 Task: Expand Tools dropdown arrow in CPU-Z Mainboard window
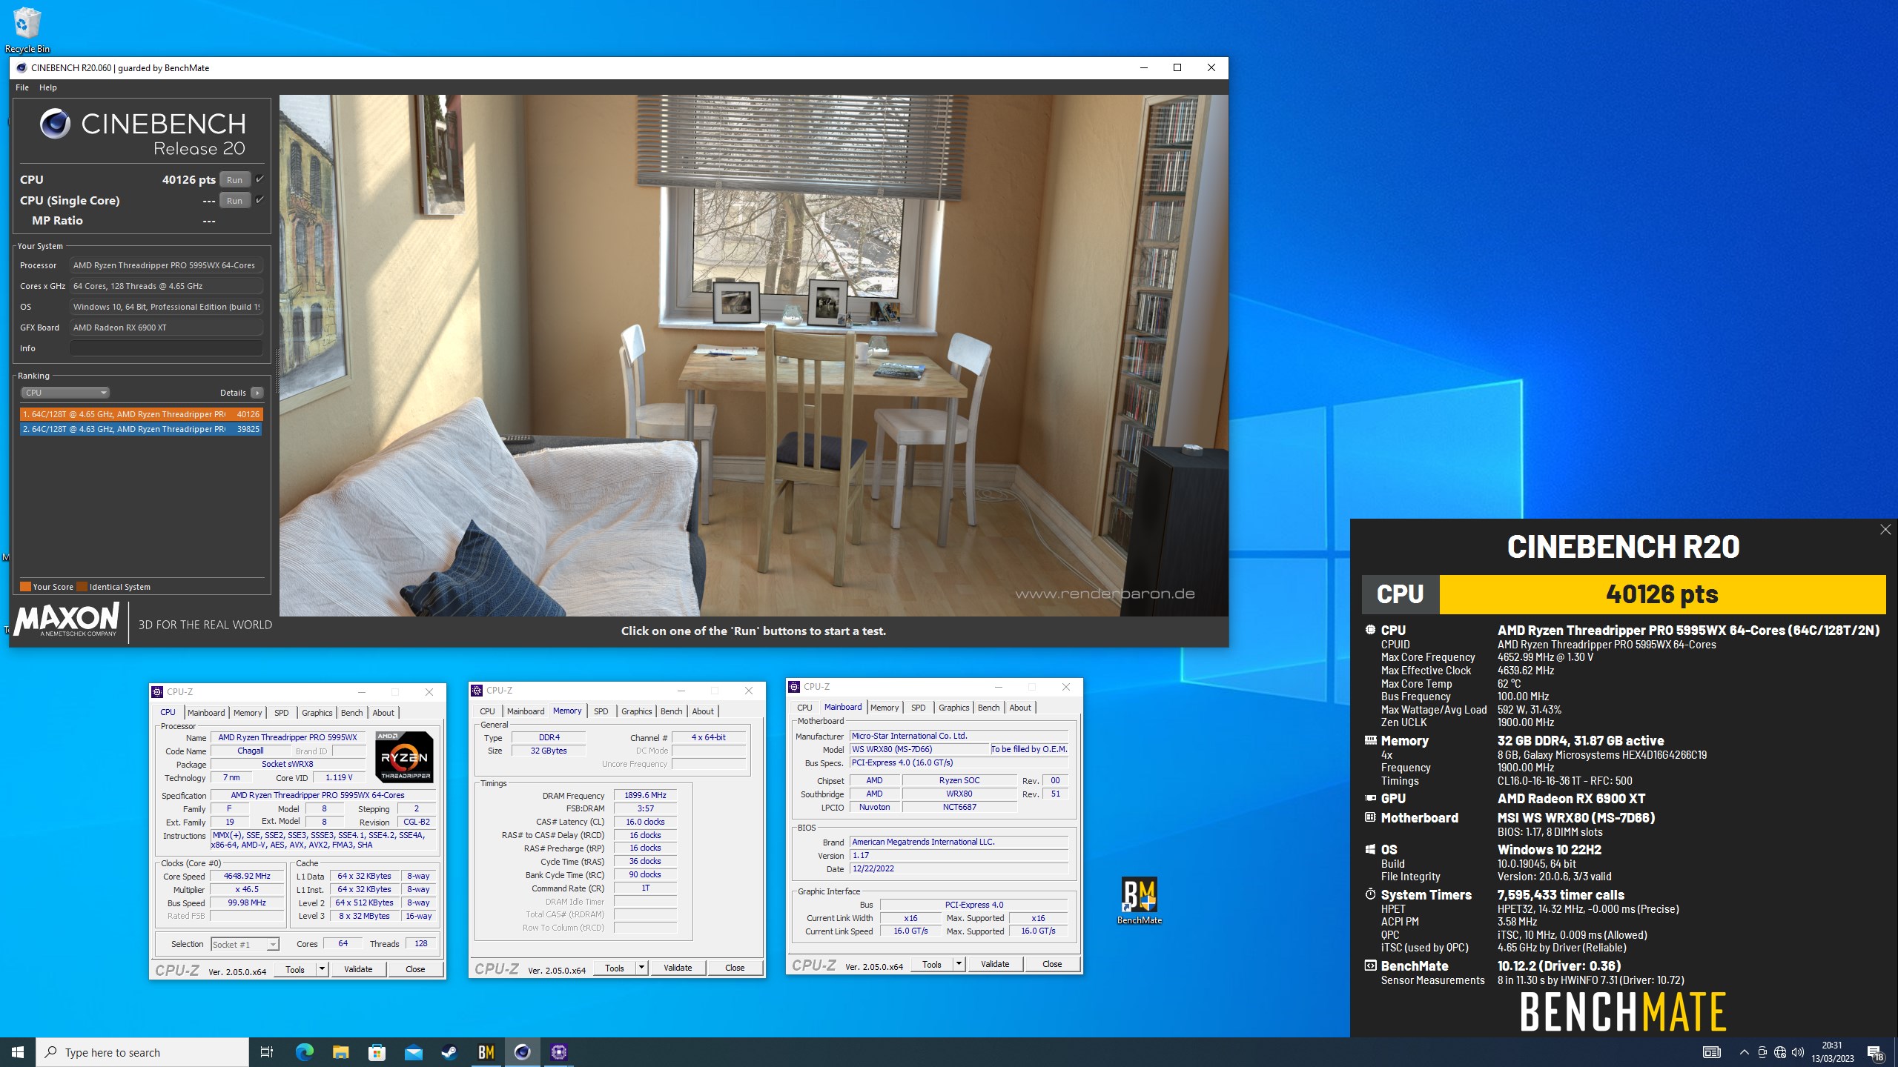pyautogui.click(x=959, y=964)
